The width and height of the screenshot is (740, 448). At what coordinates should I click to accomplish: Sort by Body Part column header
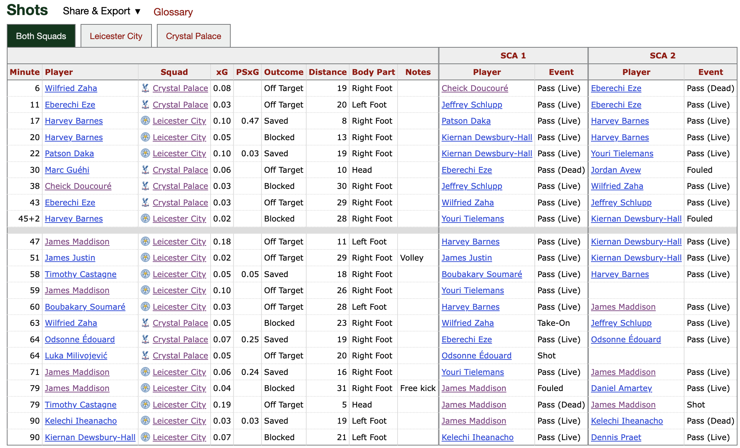click(374, 72)
